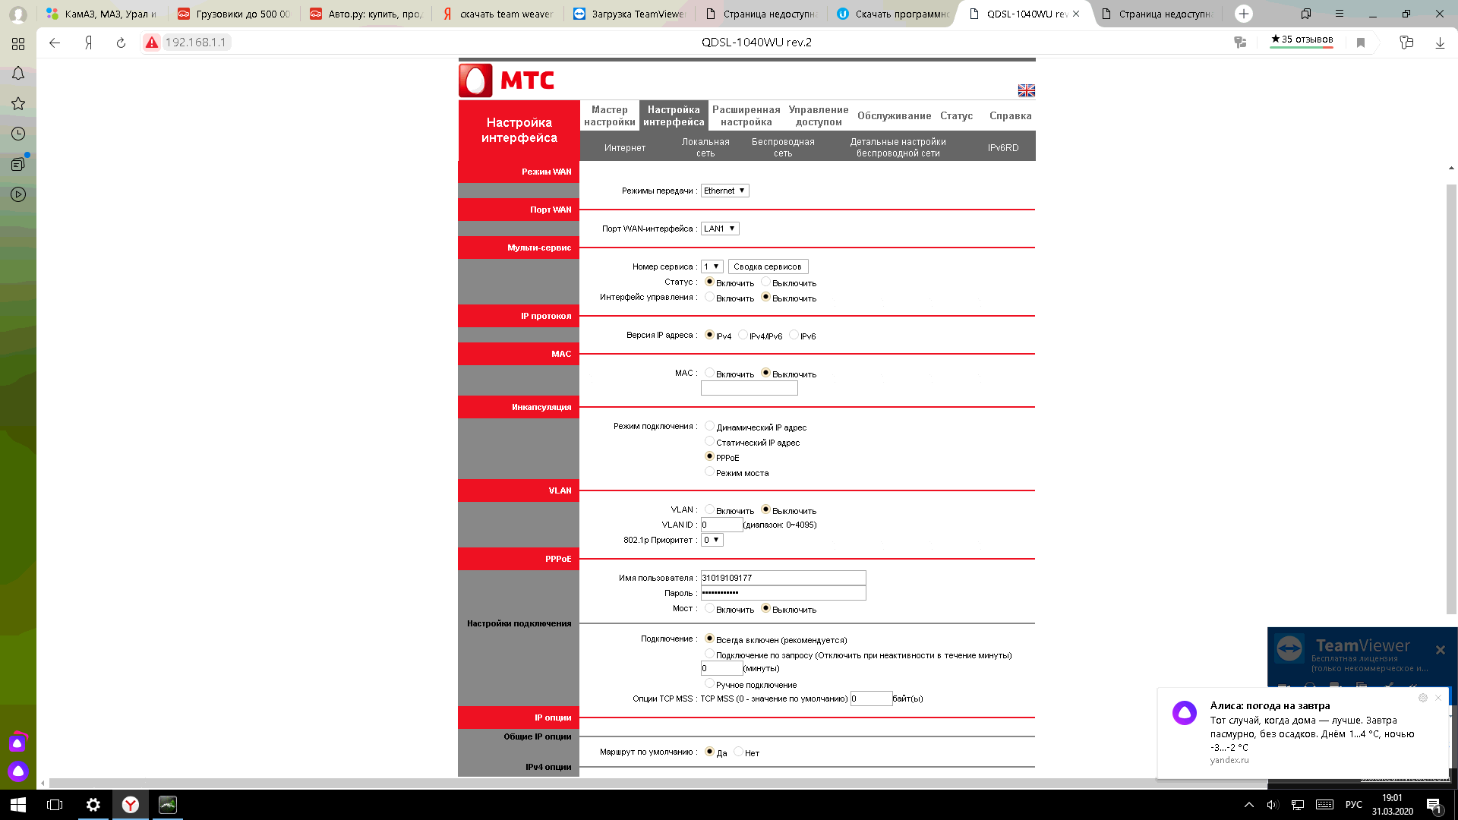Open Режимы передачи Ethernet dropdown

point(724,191)
